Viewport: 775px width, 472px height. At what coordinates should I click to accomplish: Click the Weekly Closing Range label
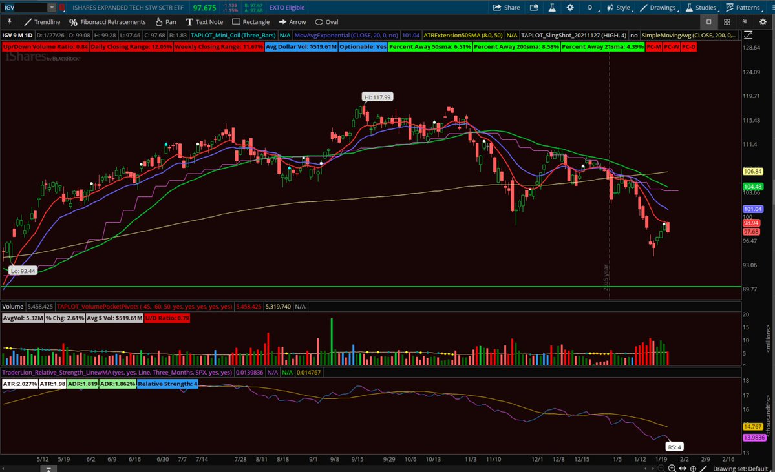tap(218, 47)
